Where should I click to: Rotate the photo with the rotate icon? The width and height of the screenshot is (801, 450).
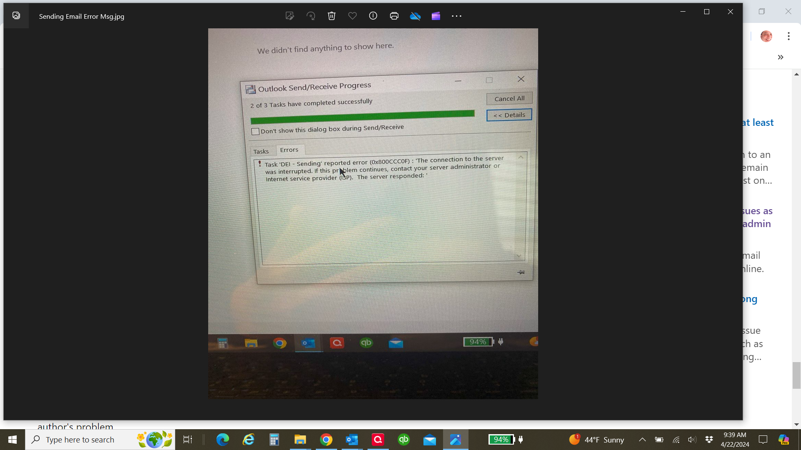pos(311,16)
